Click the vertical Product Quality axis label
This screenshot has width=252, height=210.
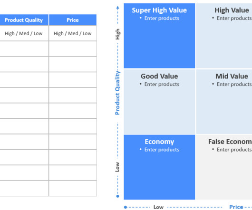pos(117,93)
